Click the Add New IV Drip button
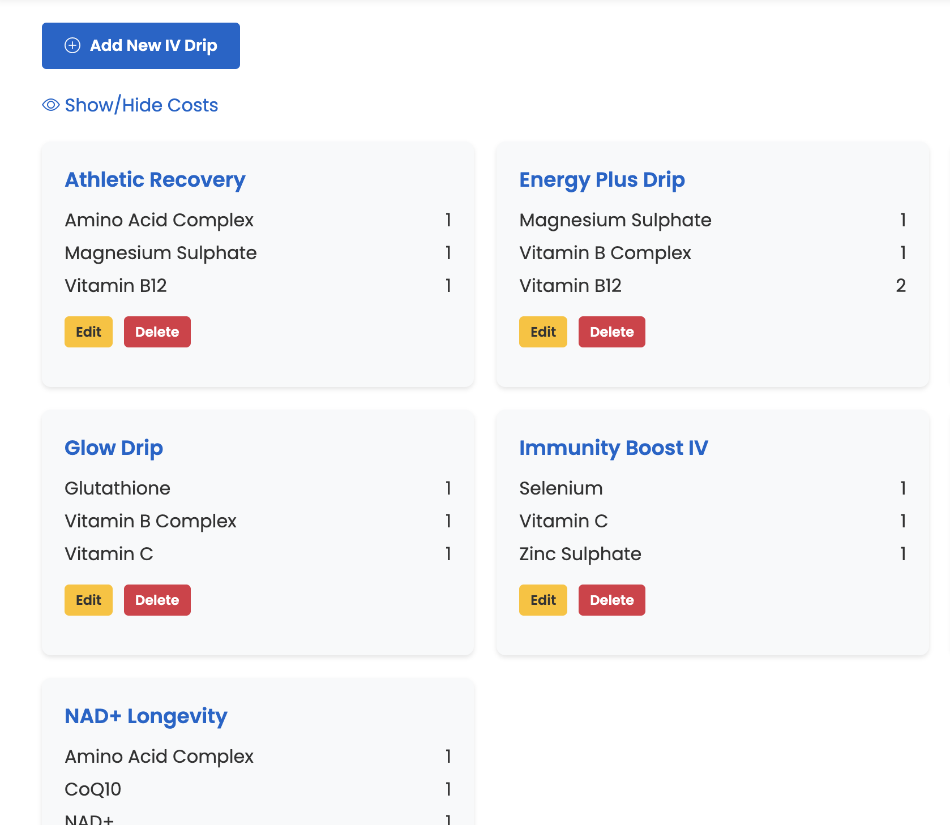The height and width of the screenshot is (825, 950). point(141,46)
